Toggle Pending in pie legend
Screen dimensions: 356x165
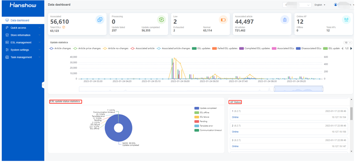(201, 121)
